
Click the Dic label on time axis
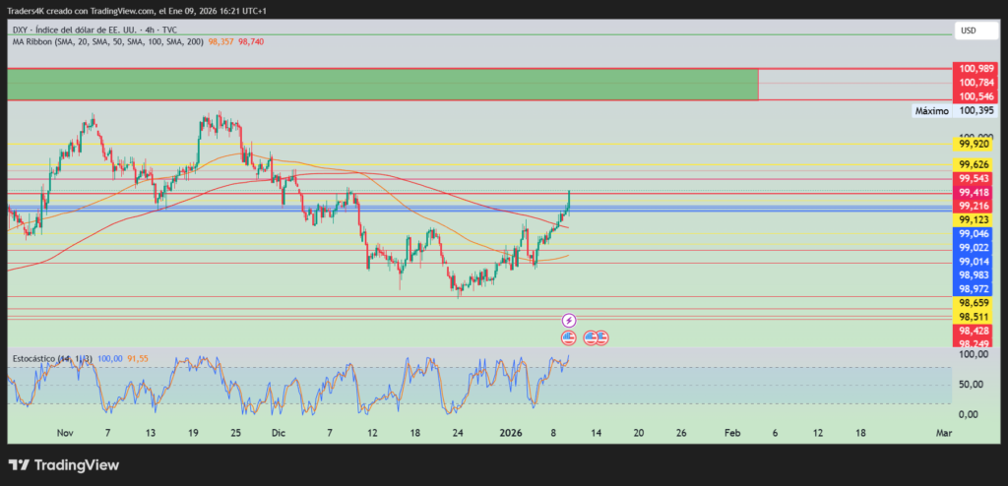(x=279, y=433)
